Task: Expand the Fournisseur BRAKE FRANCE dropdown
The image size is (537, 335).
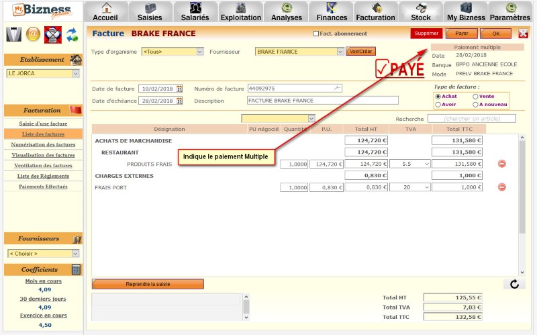Action: tap(340, 52)
